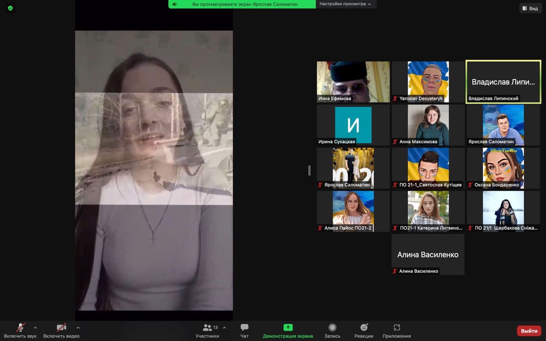
Task: Click muted mic icon on Щербакова Сніжа...
Action: [470, 228]
